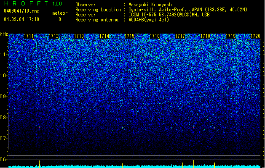The image size is (265, 168).
Task: Click the 0.8 kHz axis label
Action: tap(3, 118)
